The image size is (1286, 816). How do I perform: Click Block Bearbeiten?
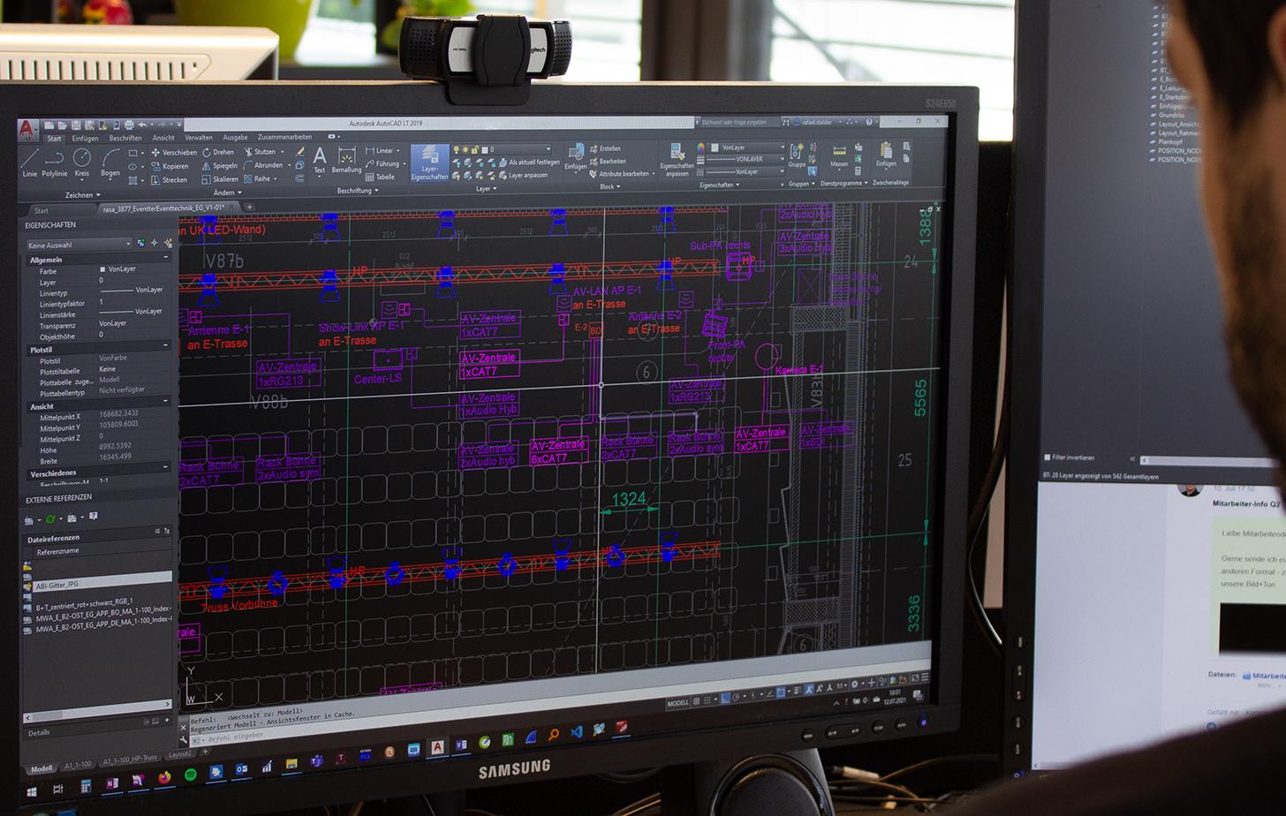[x=608, y=162]
